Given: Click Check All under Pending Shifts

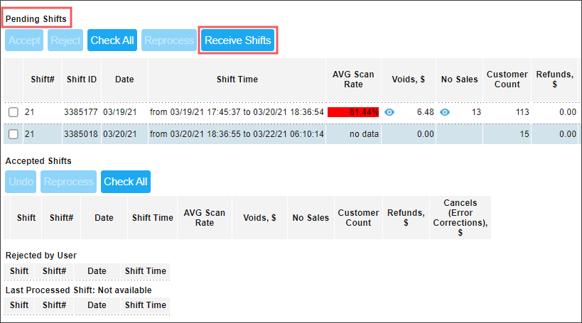Looking at the screenshot, I should coord(112,40).
